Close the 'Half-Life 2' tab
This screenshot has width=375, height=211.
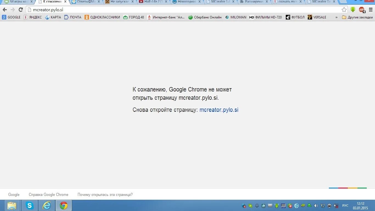click(166, 2)
